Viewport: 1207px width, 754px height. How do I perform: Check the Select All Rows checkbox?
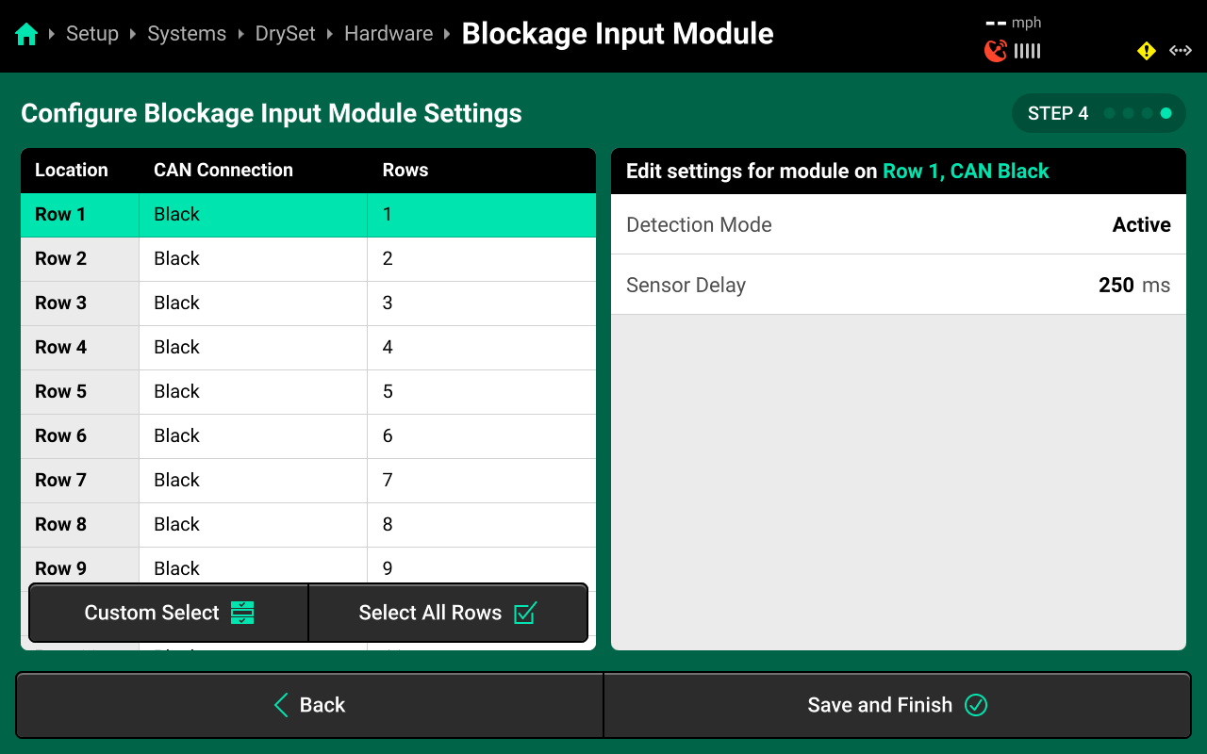coord(525,613)
